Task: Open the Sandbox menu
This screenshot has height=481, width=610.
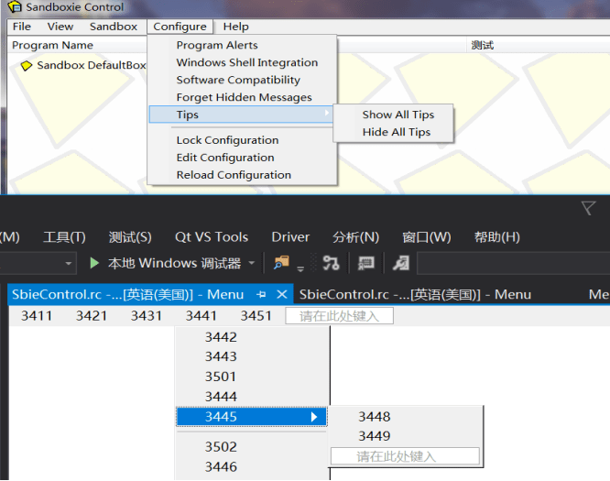Action: [114, 27]
